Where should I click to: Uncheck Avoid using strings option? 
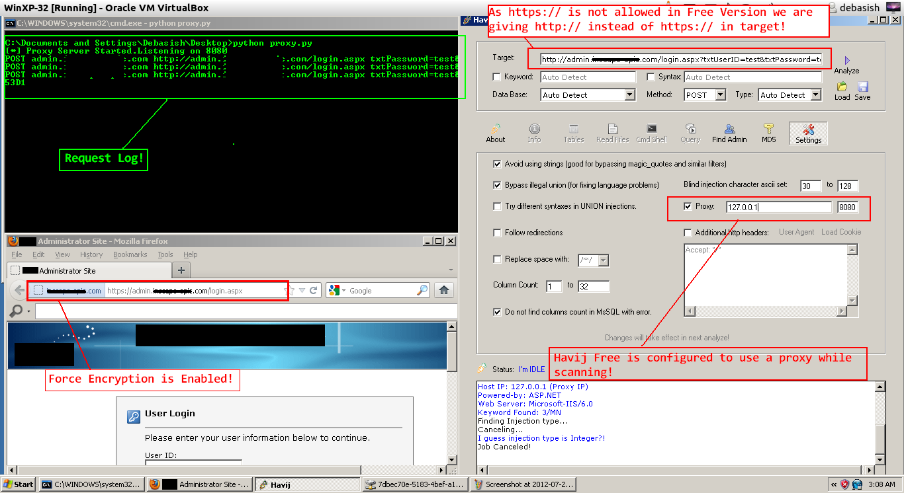(497, 164)
